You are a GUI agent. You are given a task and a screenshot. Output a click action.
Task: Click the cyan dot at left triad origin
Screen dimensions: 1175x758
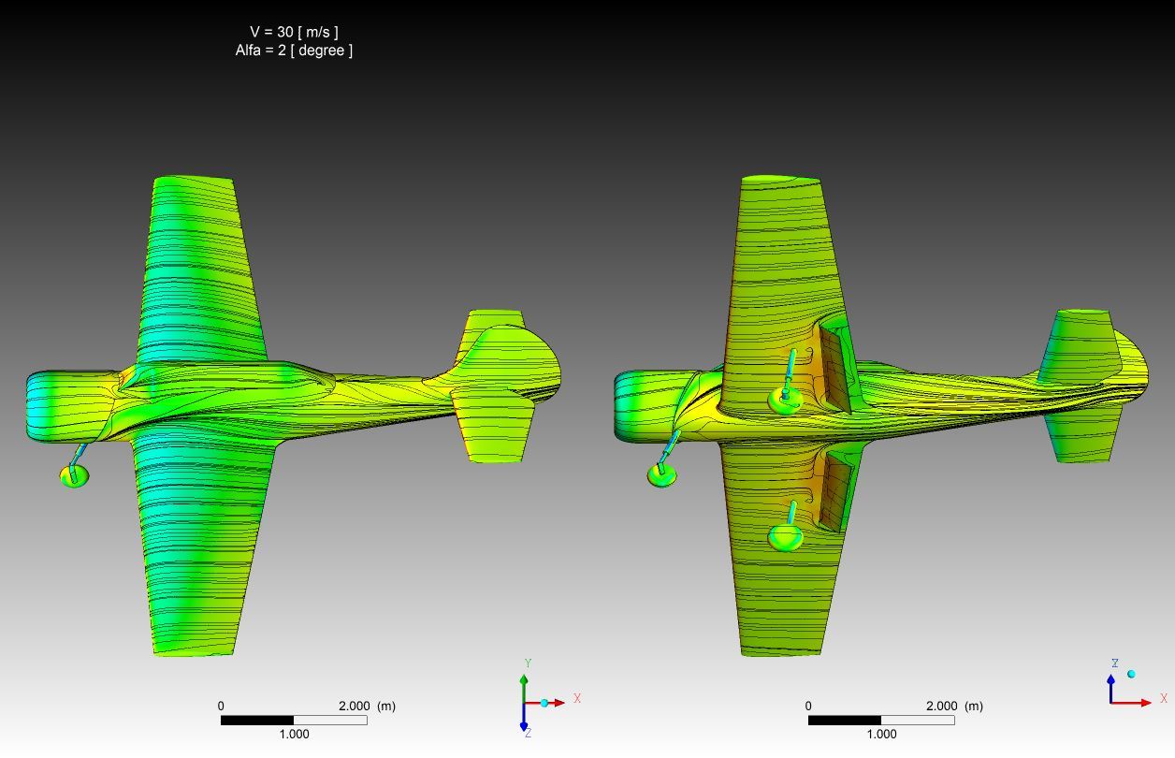[x=544, y=703]
